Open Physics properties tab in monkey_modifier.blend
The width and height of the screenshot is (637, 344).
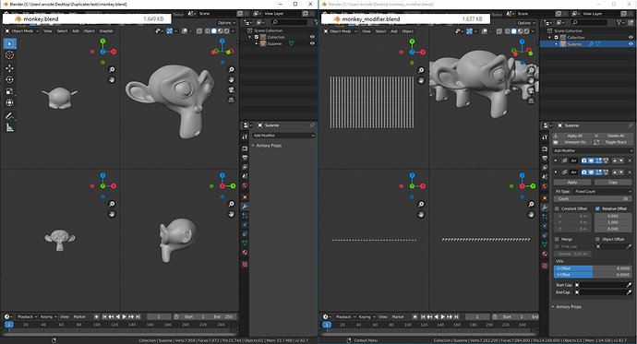click(x=545, y=226)
